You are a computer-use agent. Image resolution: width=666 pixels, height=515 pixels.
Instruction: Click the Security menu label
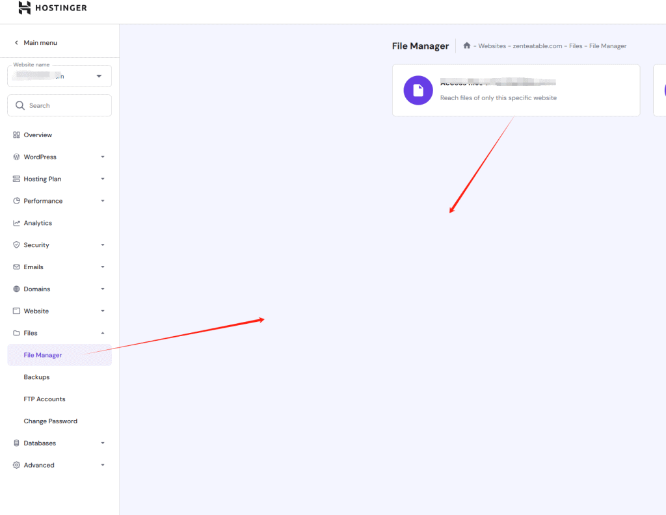[x=36, y=245]
